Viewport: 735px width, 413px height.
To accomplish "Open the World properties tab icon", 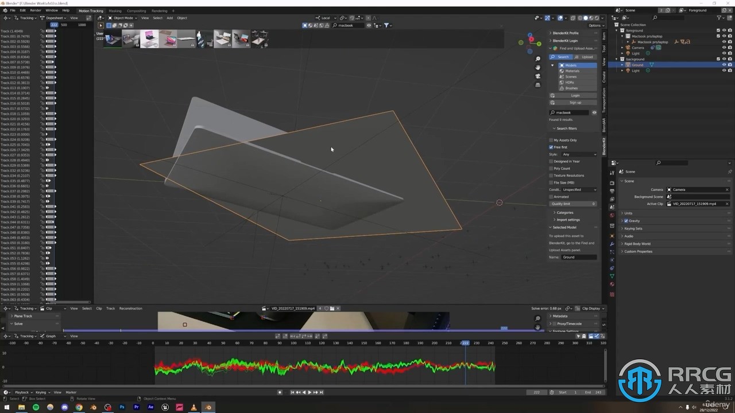I will [612, 215].
